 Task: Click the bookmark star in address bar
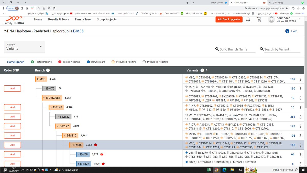point(39,8)
